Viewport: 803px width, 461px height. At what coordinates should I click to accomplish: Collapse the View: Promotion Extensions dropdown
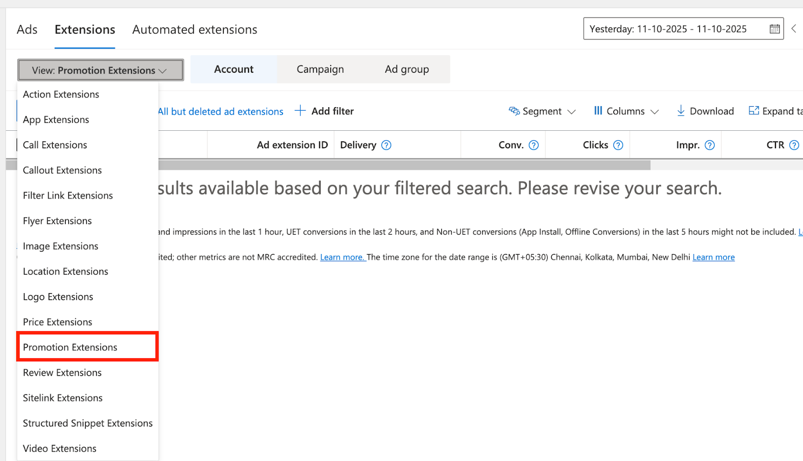tap(100, 70)
